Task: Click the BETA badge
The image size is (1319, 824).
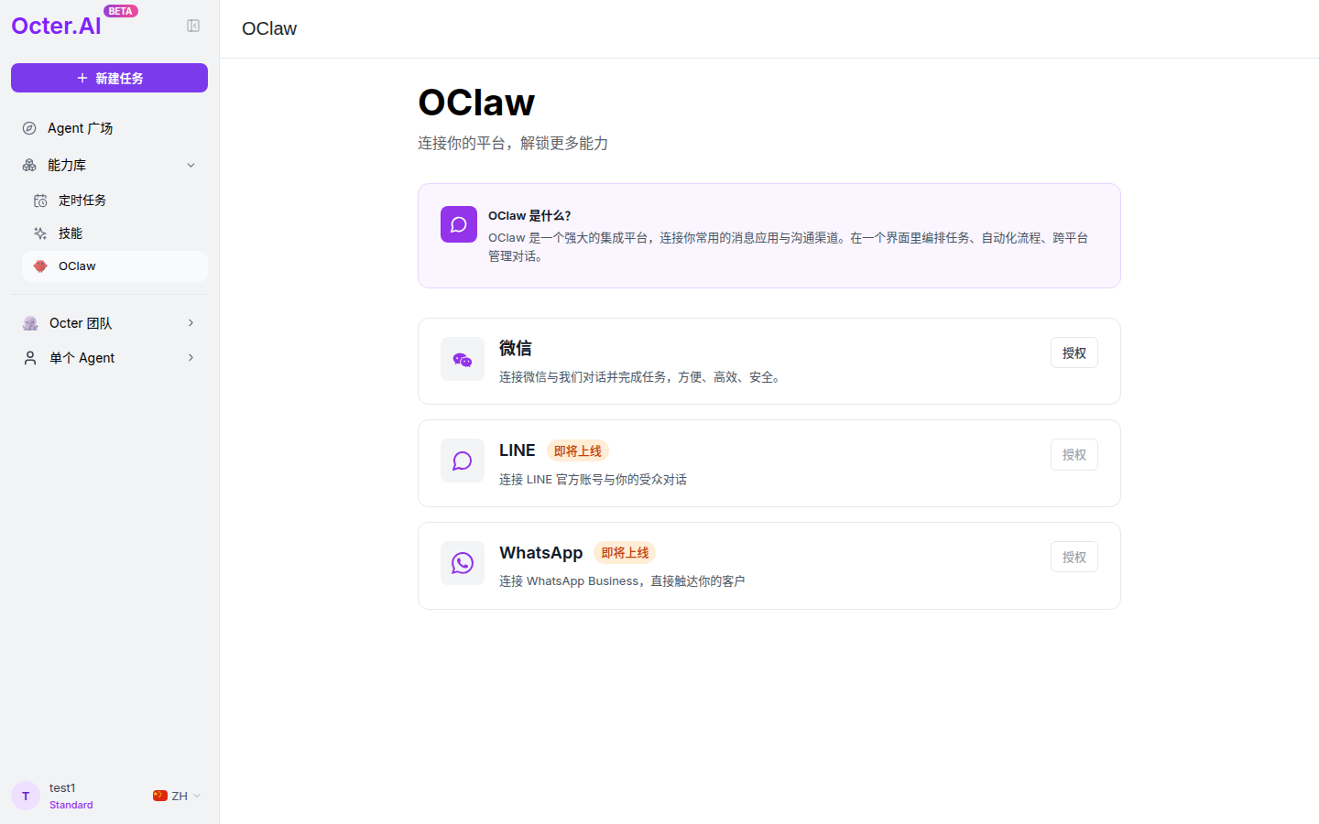Action: (x=121, y=11)
